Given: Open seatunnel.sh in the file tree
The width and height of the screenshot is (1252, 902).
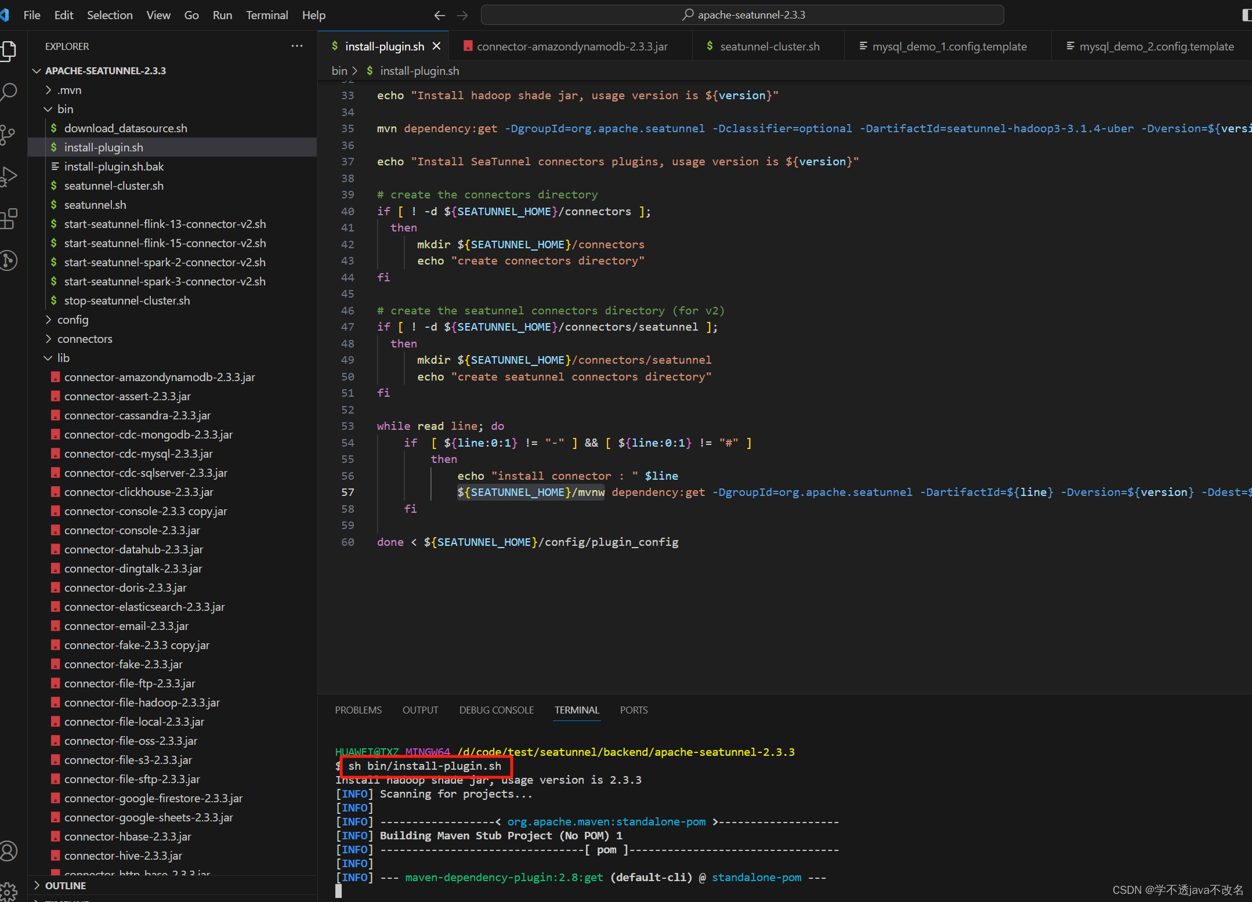Looking at the screenshot, I should pyautogui.click(x=95, y=205).
